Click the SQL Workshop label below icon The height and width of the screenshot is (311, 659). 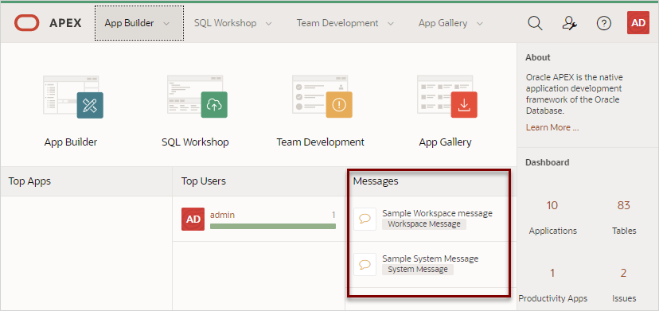195,142
